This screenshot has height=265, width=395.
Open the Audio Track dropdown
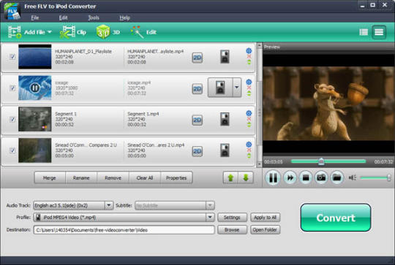[73, 205]
